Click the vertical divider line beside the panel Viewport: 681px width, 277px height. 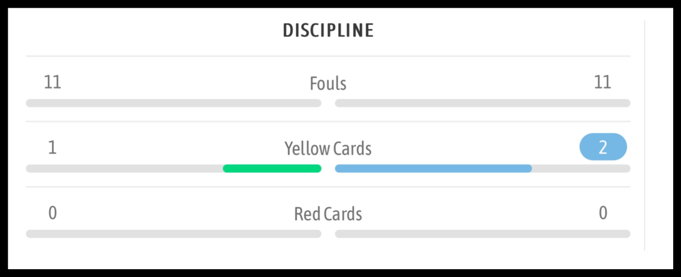tap(644, 136)
